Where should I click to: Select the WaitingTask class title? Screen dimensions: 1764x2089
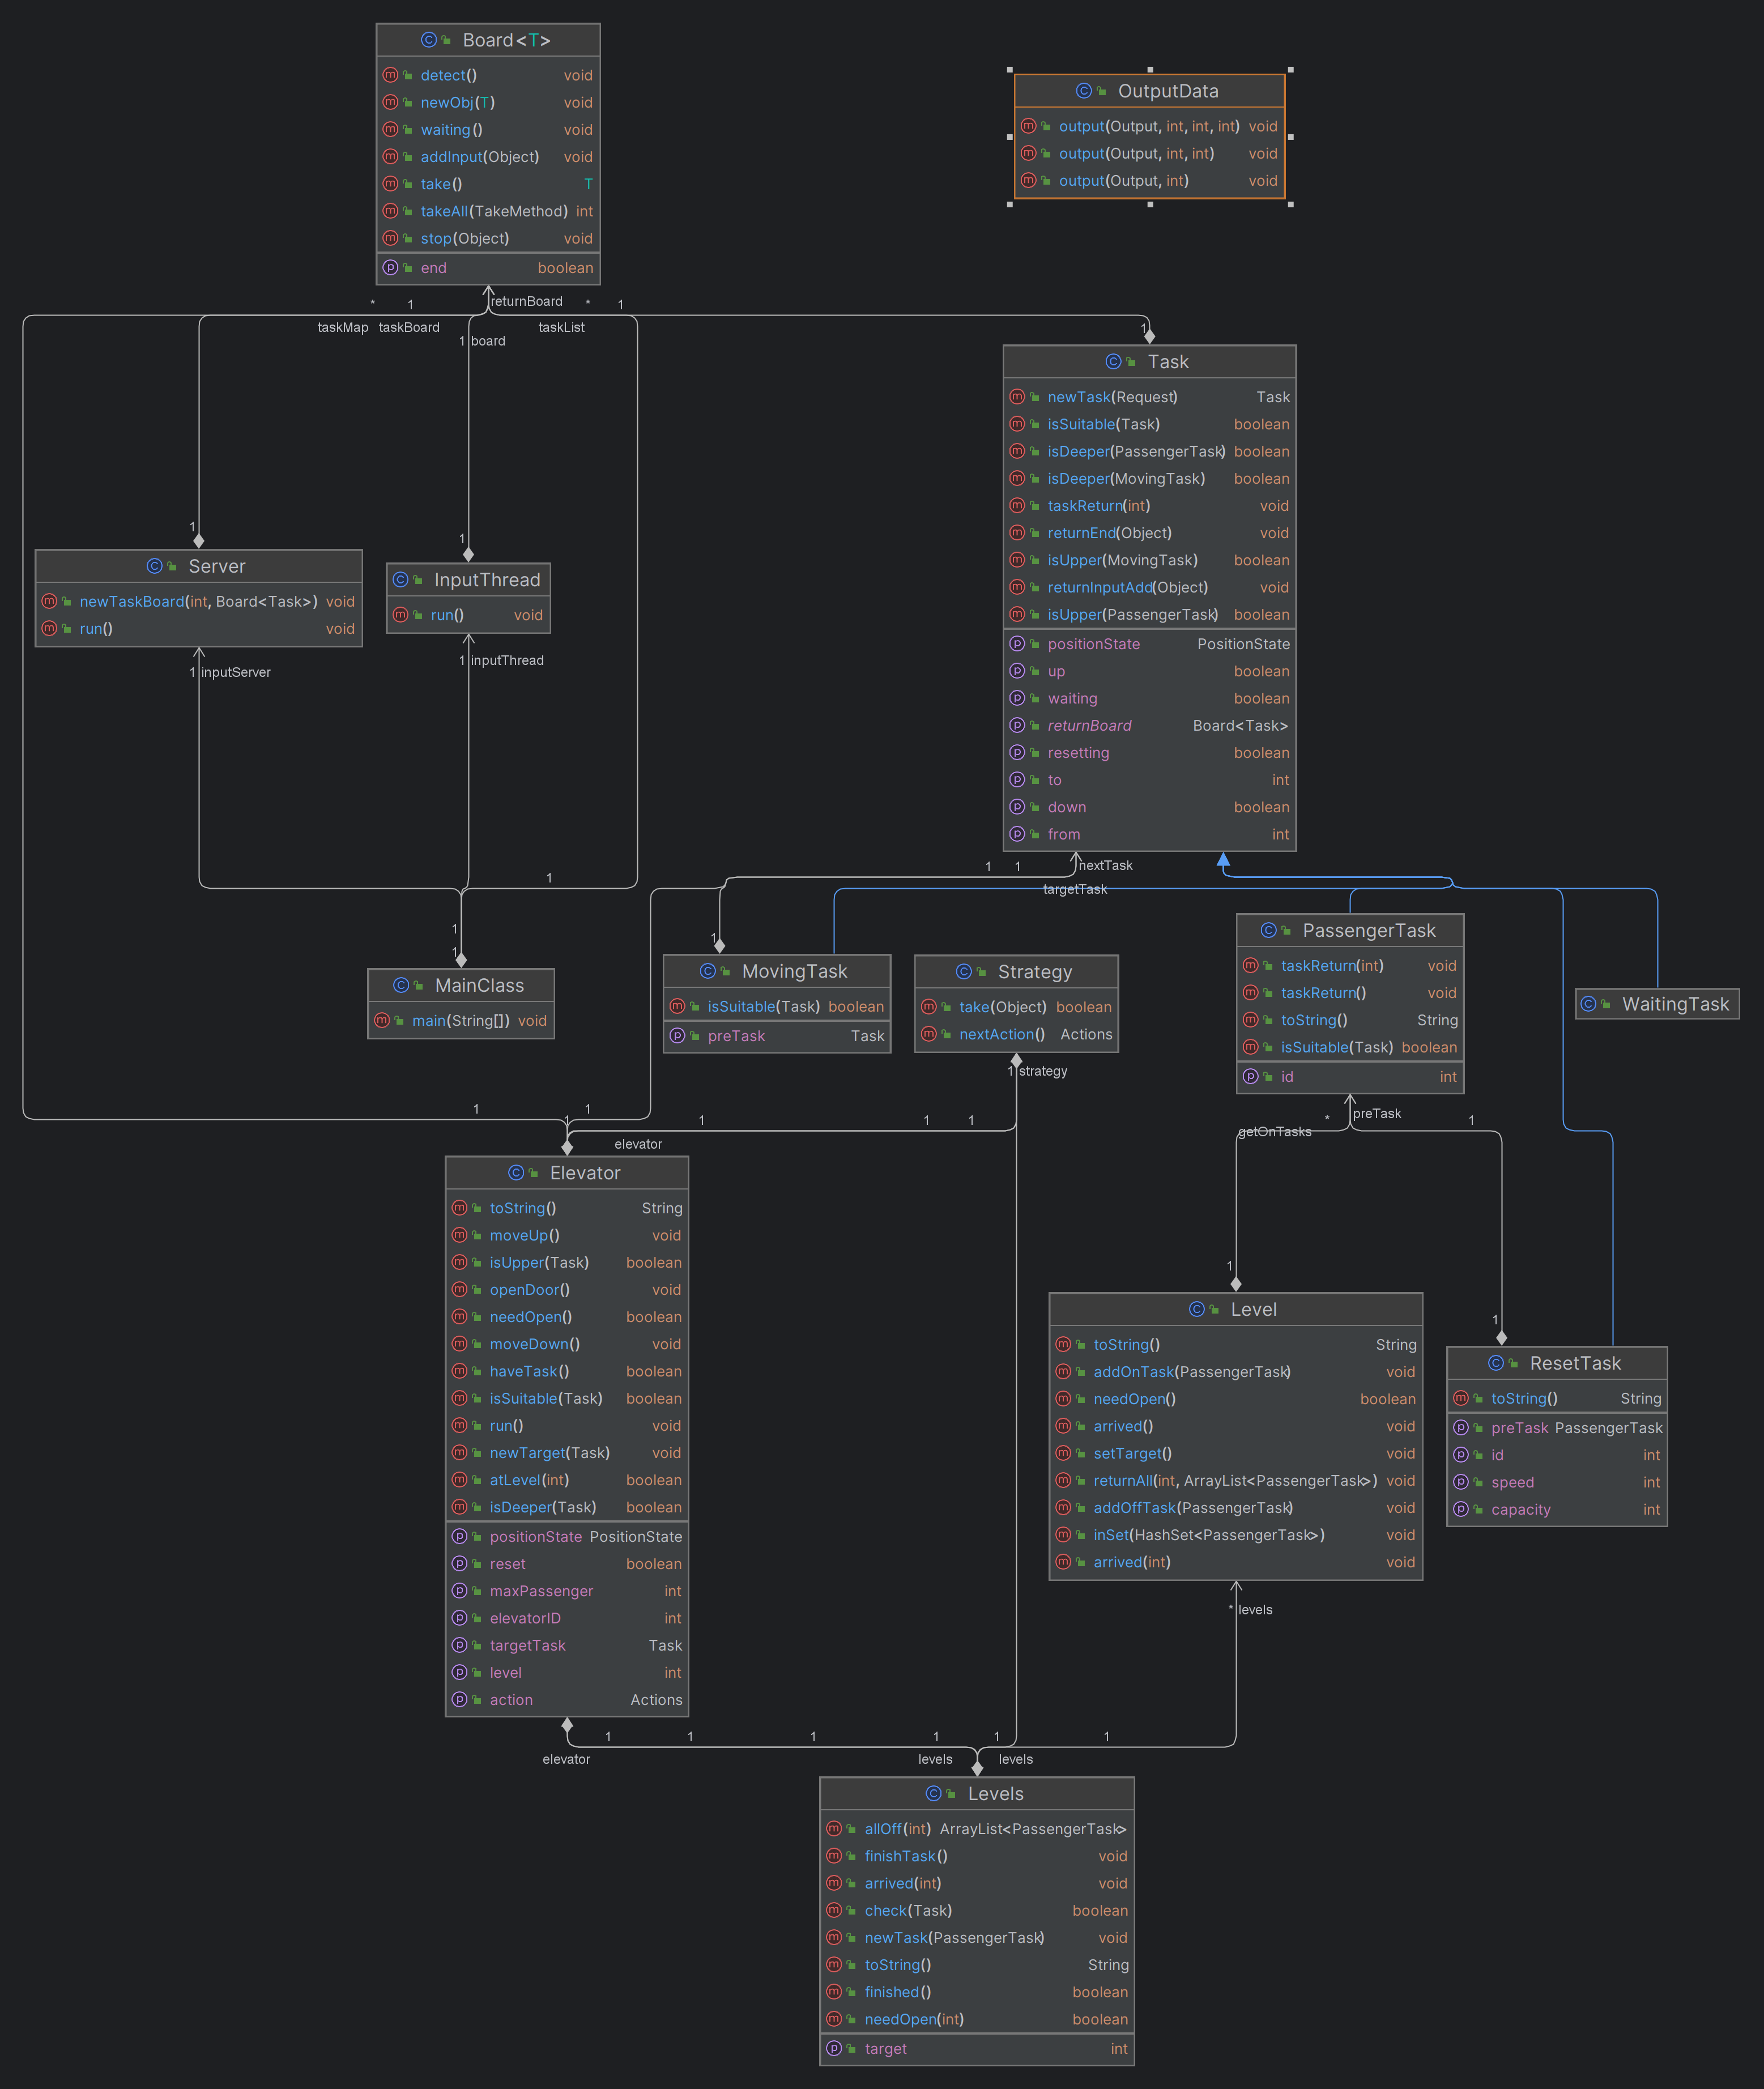(1675, 1004)
